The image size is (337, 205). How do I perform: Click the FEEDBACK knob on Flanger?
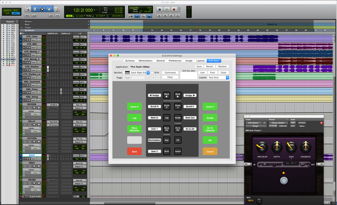click(305, 147)
